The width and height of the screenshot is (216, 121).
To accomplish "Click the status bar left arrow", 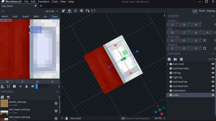I will tap(62, 118).
